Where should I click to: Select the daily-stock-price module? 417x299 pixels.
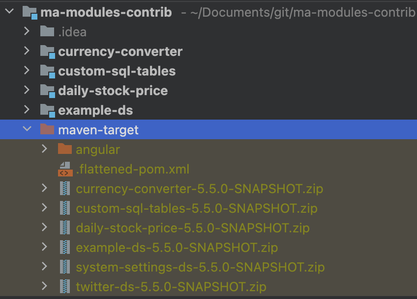point(113,91)
